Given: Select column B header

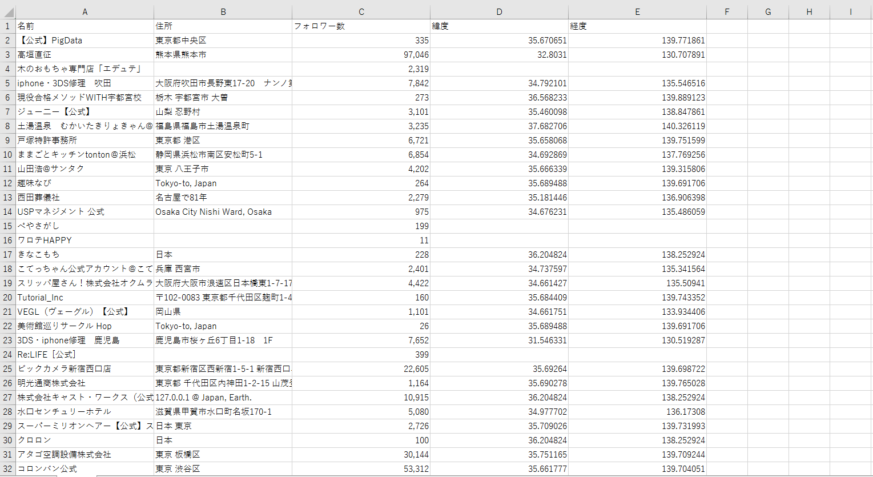Looking at the screenshot, I should [223, 11].
